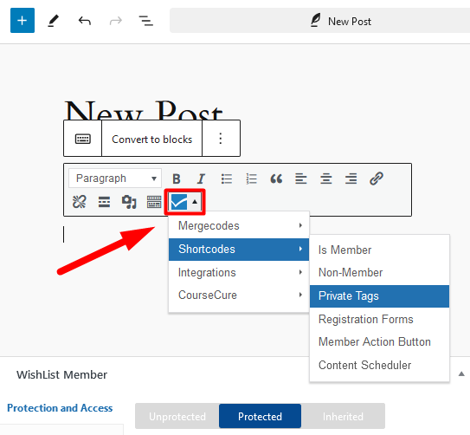Click the blue block inserter plus button
470x435 pixels.
click(x=23, y=21)
